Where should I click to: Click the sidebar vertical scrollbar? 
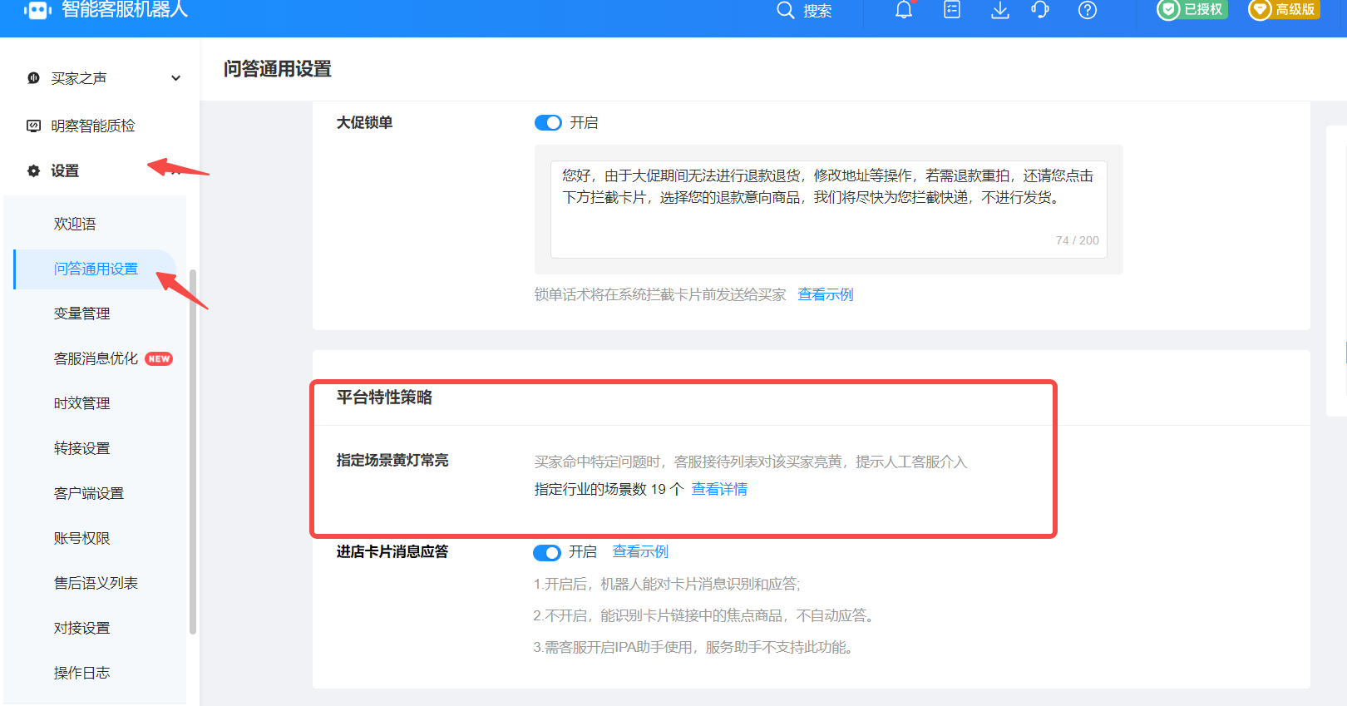click(193, 452)
